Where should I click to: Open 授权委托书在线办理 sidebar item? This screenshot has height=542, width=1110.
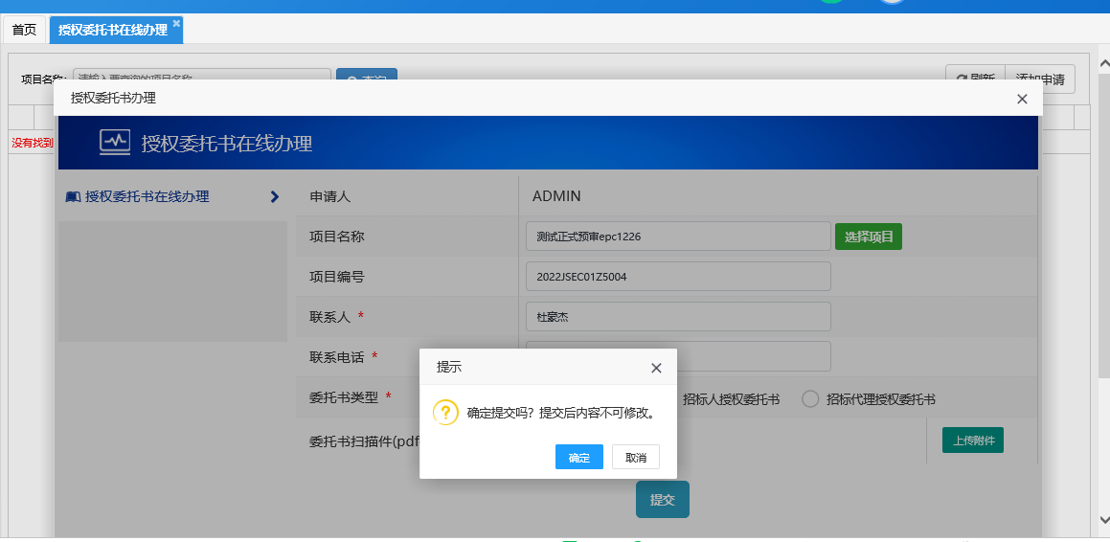coord(147,196)
